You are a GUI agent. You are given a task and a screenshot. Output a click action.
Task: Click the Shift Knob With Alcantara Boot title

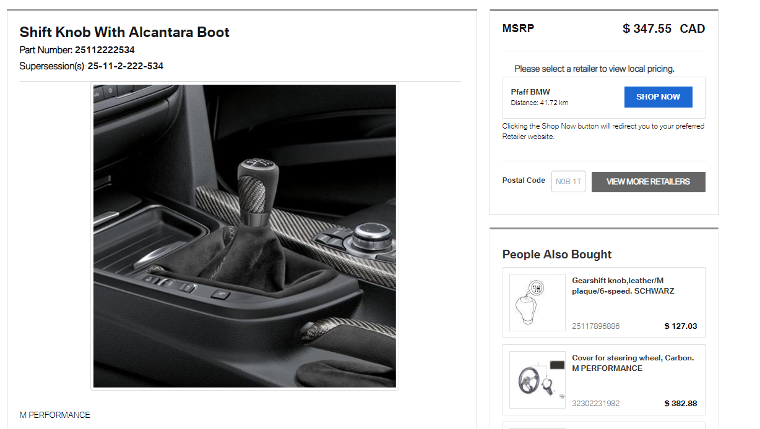[x=124, y=32]
